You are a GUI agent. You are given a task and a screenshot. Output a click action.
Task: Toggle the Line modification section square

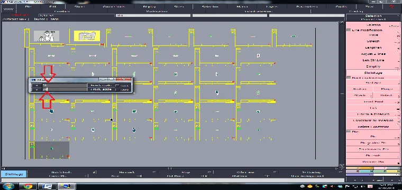(x=349, y=30)
